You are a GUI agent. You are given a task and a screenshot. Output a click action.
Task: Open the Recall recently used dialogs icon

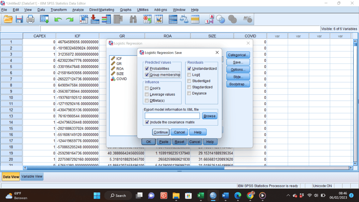click(x=44, y=19)
